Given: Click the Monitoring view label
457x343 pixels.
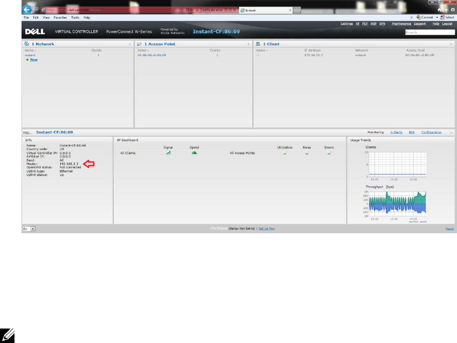Looking at the screenshot, I should [376, 133].
